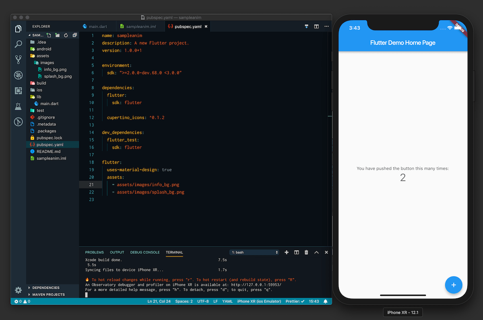The width and height of the screenshot is (483, 320).
Task: Open errors and warnings count in status bar
Action: click(22, 301)
